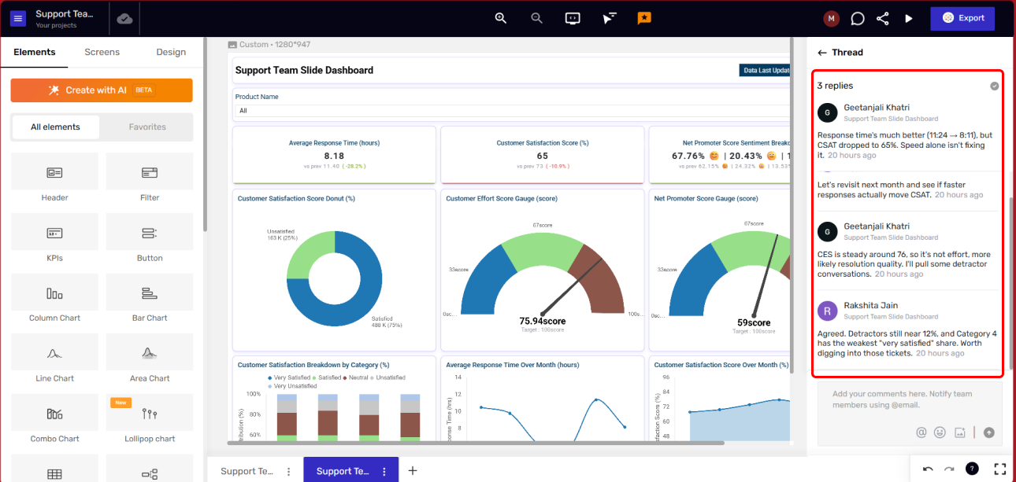The width and height of the screenshot is (1016, 482).
Task: Click Create with AI button
Action: pyautogui.click(x=102, y=90)
